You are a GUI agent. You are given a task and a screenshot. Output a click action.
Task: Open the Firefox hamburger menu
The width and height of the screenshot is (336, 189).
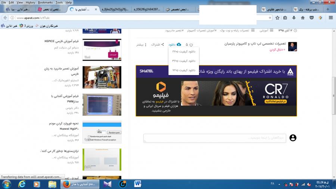pyautogui.click(x=331, y=18)
